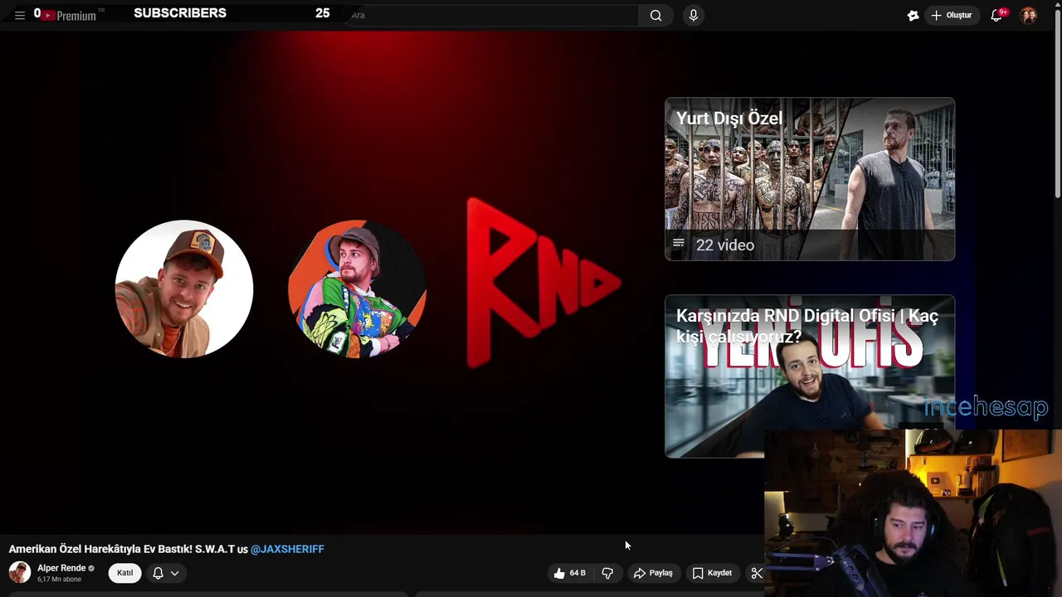
Task: Open the extension icon beside Oluştur
Action: point(913,15)
